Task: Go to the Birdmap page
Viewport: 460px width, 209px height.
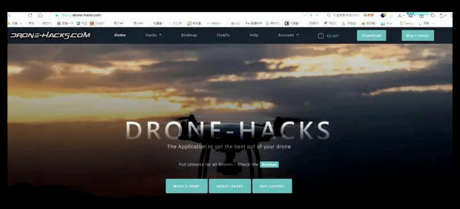Action: tap(189, 35)
